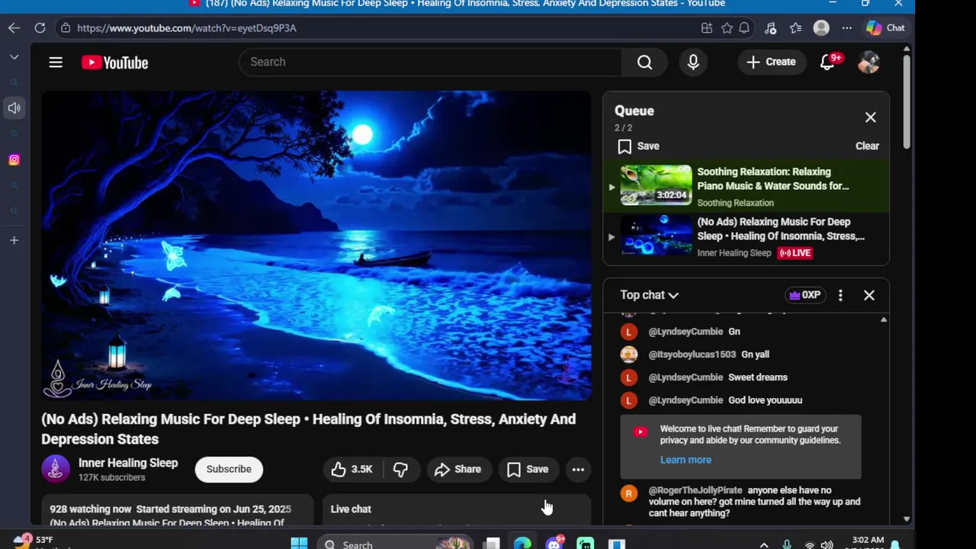The height and width of the screenshot is (549, 976).
Task: Expand the vertical tabs chevron
Action: click(14, 57)
